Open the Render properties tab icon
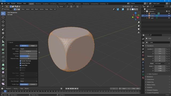171x96 pixels. [x=143, y=43]
